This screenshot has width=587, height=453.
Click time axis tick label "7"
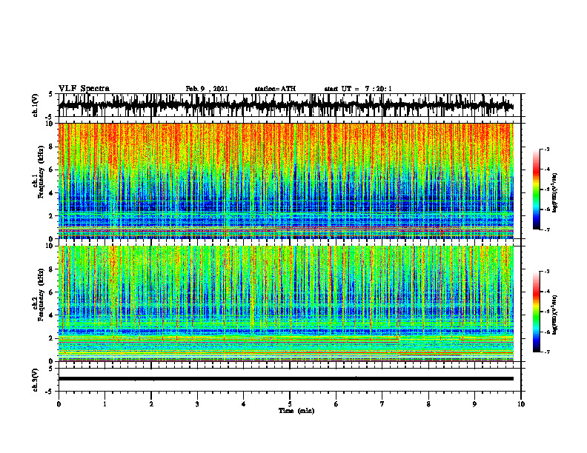[382, 404]
